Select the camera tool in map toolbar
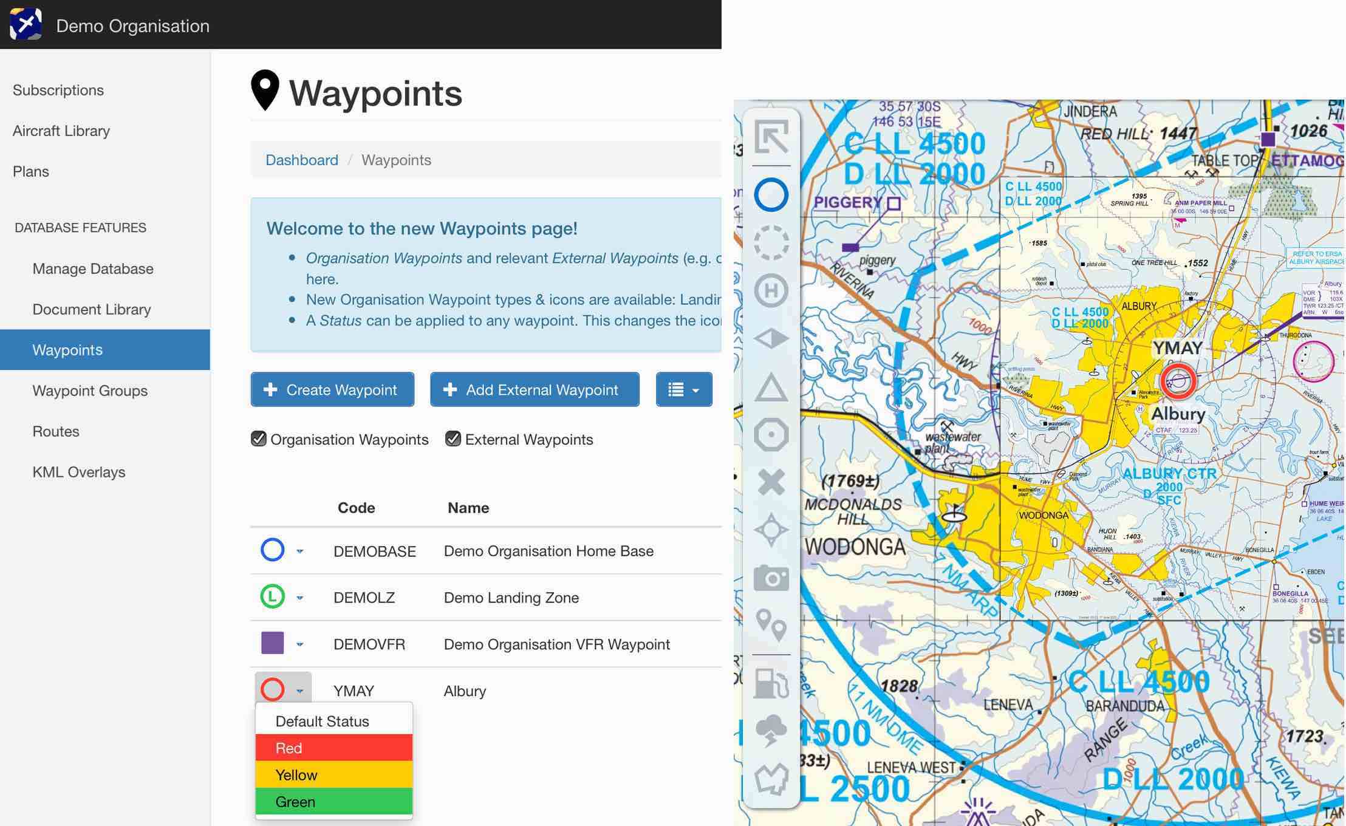 pos(771,578)
